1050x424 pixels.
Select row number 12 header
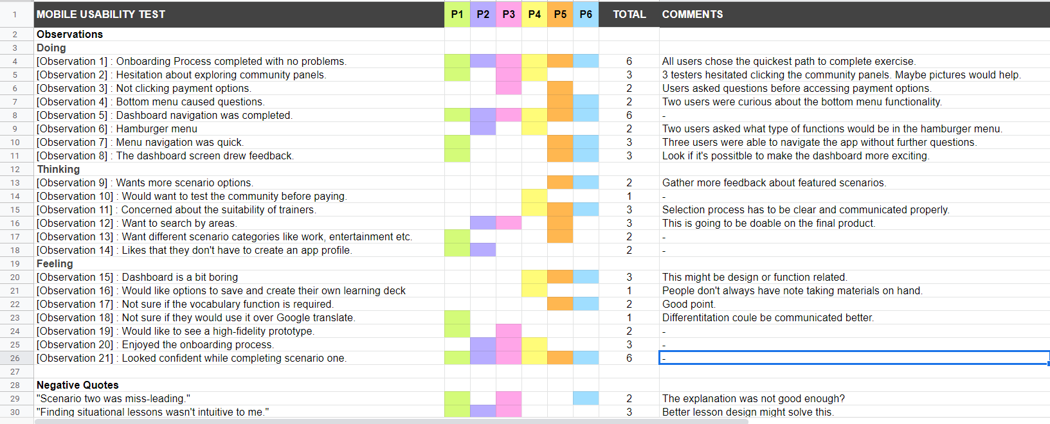(x=15, y=170)
